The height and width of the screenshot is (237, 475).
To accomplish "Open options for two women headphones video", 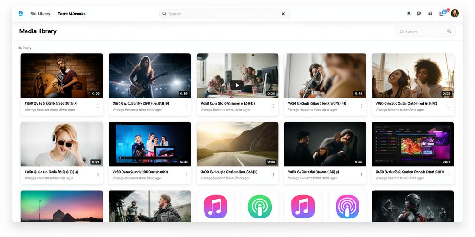I will click(x=449, y=106).
